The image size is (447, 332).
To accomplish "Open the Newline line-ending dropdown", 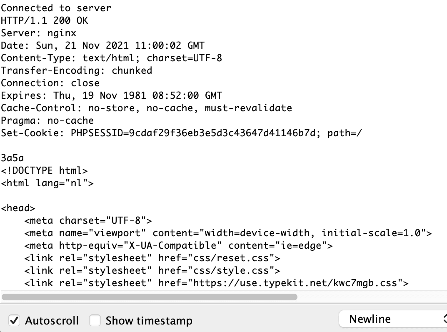I will (x=393, y=319).
